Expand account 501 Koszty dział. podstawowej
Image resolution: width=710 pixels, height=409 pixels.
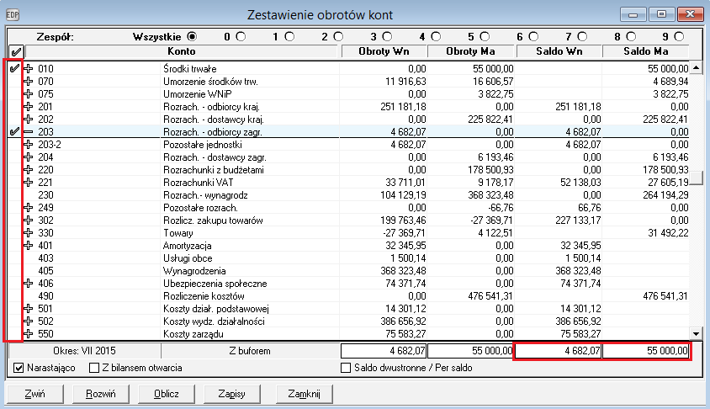28,309
